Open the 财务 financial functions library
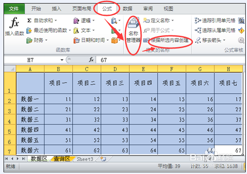This screenshot has height=174, width=247. click(37, 40)
